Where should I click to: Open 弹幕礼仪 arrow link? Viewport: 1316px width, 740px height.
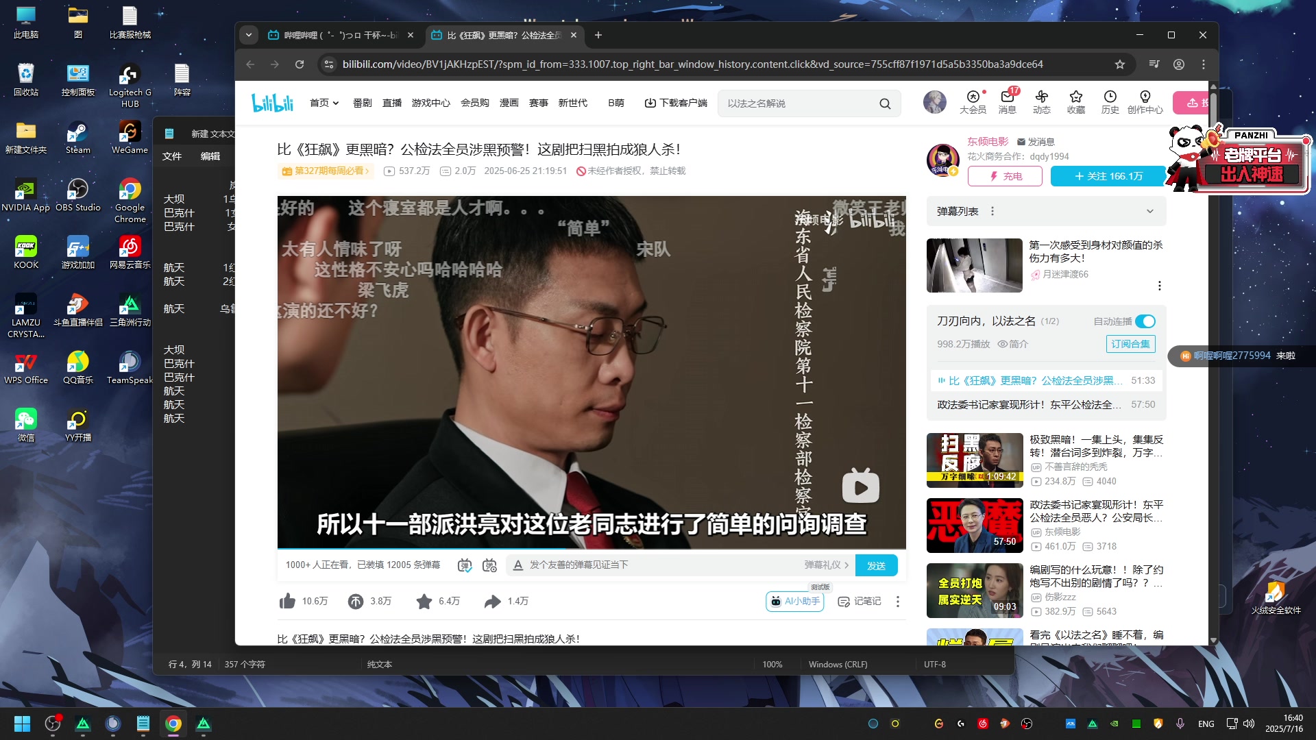pyautogui.click(x=827, y=565)
